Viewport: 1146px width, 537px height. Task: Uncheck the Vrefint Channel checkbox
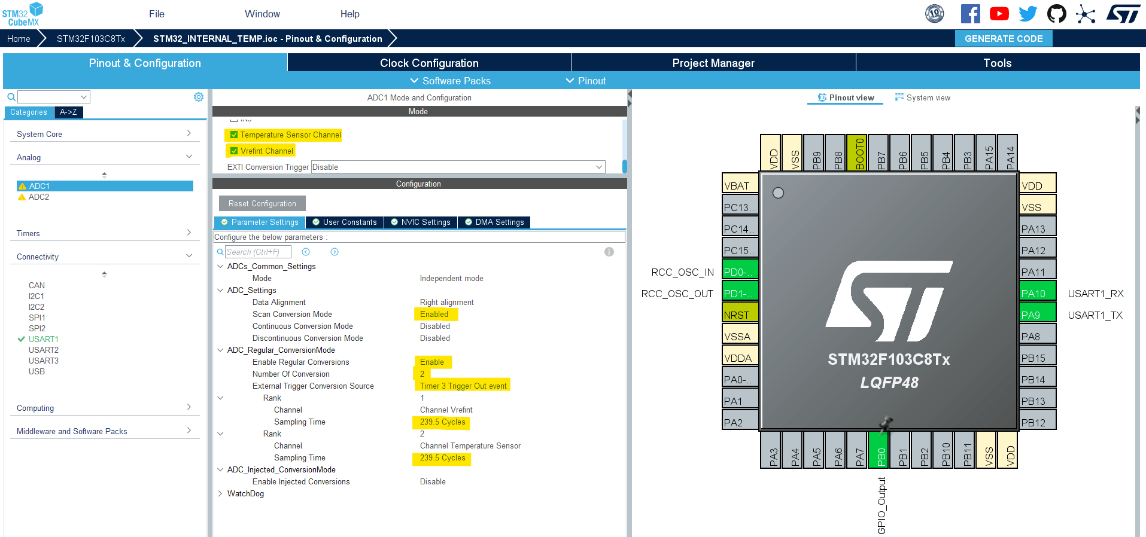click(234, 151)
